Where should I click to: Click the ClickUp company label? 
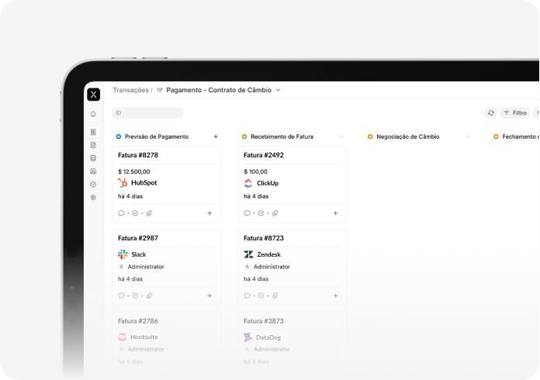[268, 183]
